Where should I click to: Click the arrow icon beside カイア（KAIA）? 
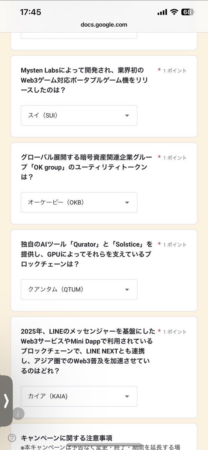pos(127,397)
